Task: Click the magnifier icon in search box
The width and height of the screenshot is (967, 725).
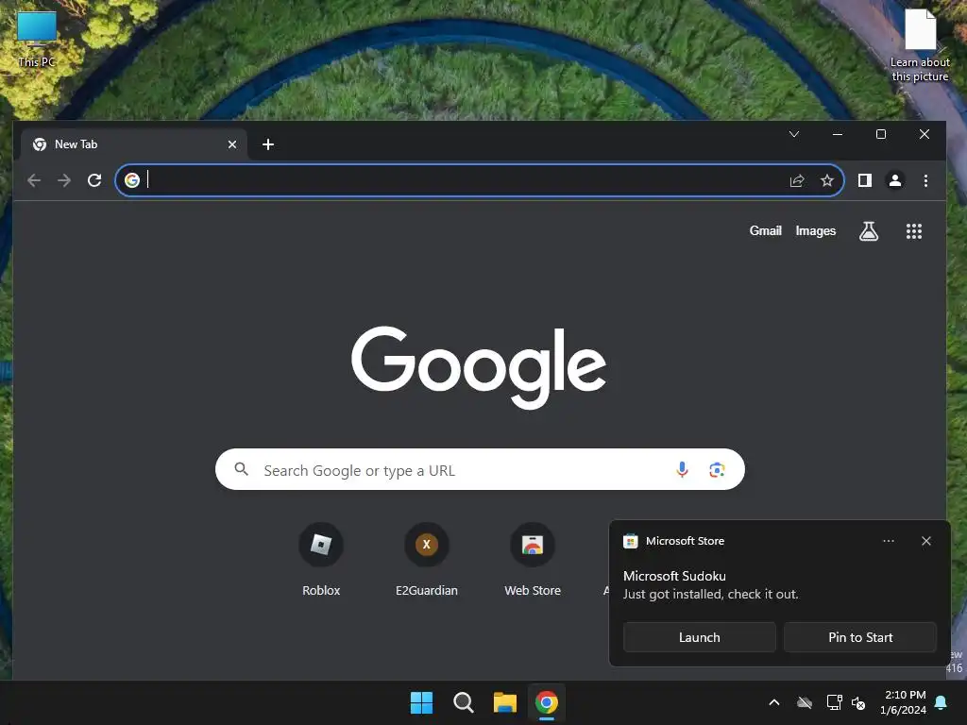Action: click(241, 469)
